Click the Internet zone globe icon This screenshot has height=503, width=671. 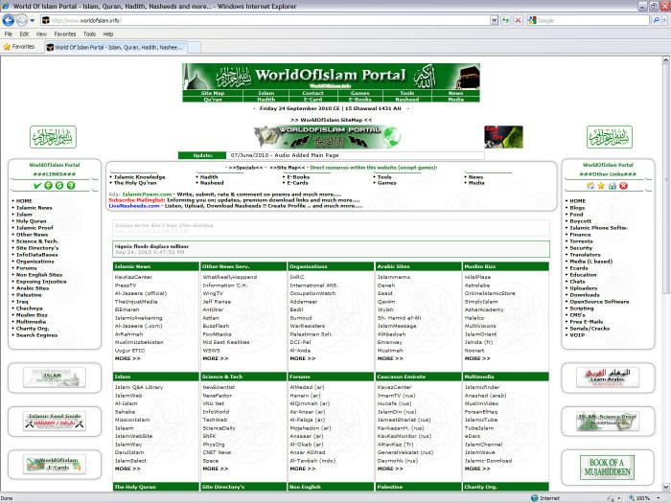[x=535, y=498]
